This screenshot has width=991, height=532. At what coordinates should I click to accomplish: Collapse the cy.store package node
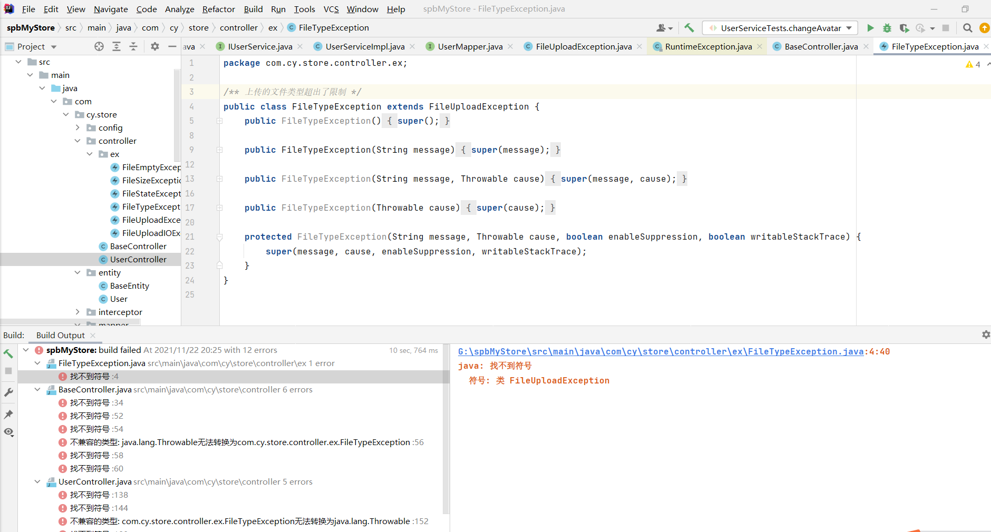pyautogui.click(x=66, y=114)
